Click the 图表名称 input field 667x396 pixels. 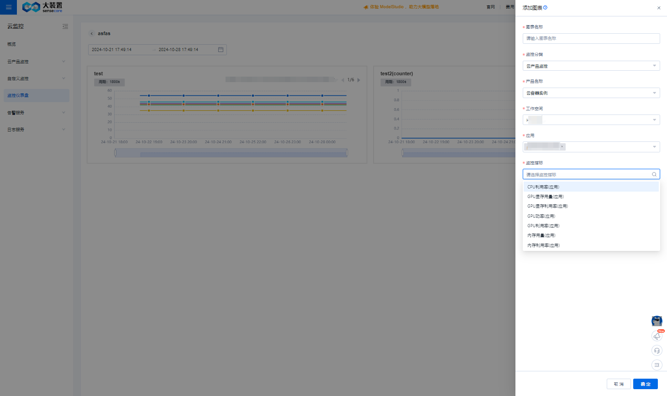coord(591,38)
